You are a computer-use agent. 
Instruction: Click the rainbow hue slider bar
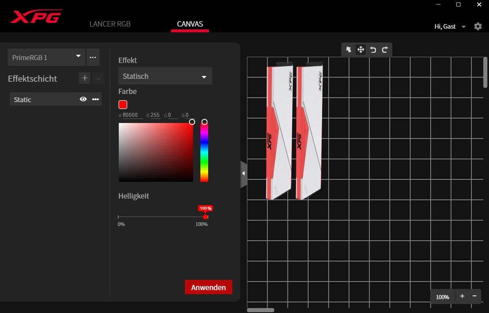(x=204, y=152)
